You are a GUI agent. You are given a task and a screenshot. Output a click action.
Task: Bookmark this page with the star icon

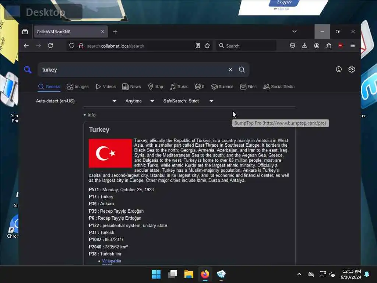pyautogui.click(x=207, y=46)
